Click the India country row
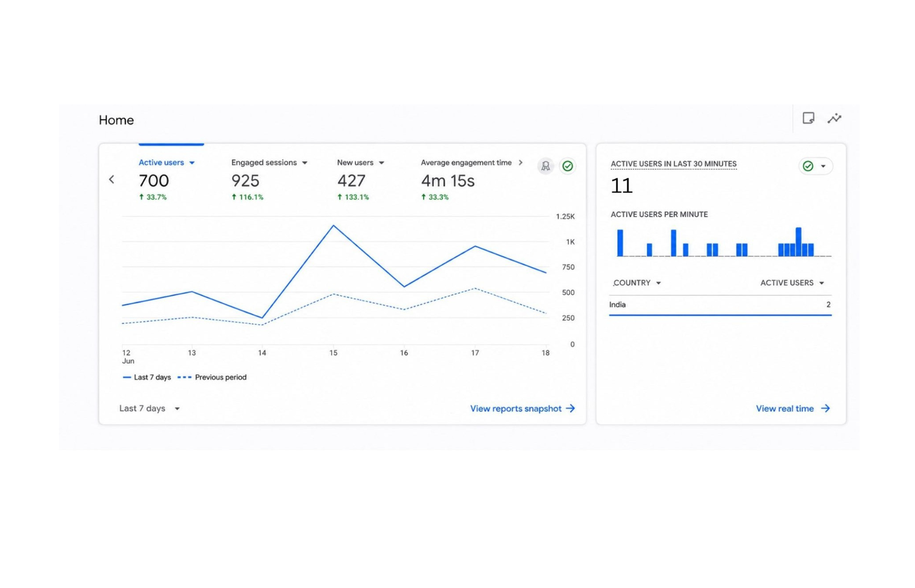The height and width of the screenshot is (588, 915). [x=720, y=305]
